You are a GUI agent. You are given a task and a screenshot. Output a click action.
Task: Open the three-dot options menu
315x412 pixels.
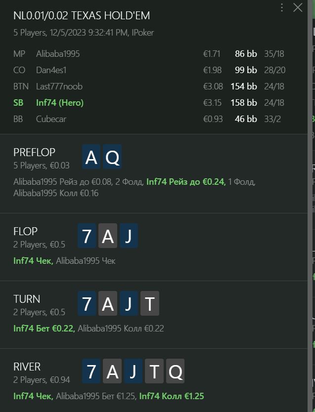[281, 7]
